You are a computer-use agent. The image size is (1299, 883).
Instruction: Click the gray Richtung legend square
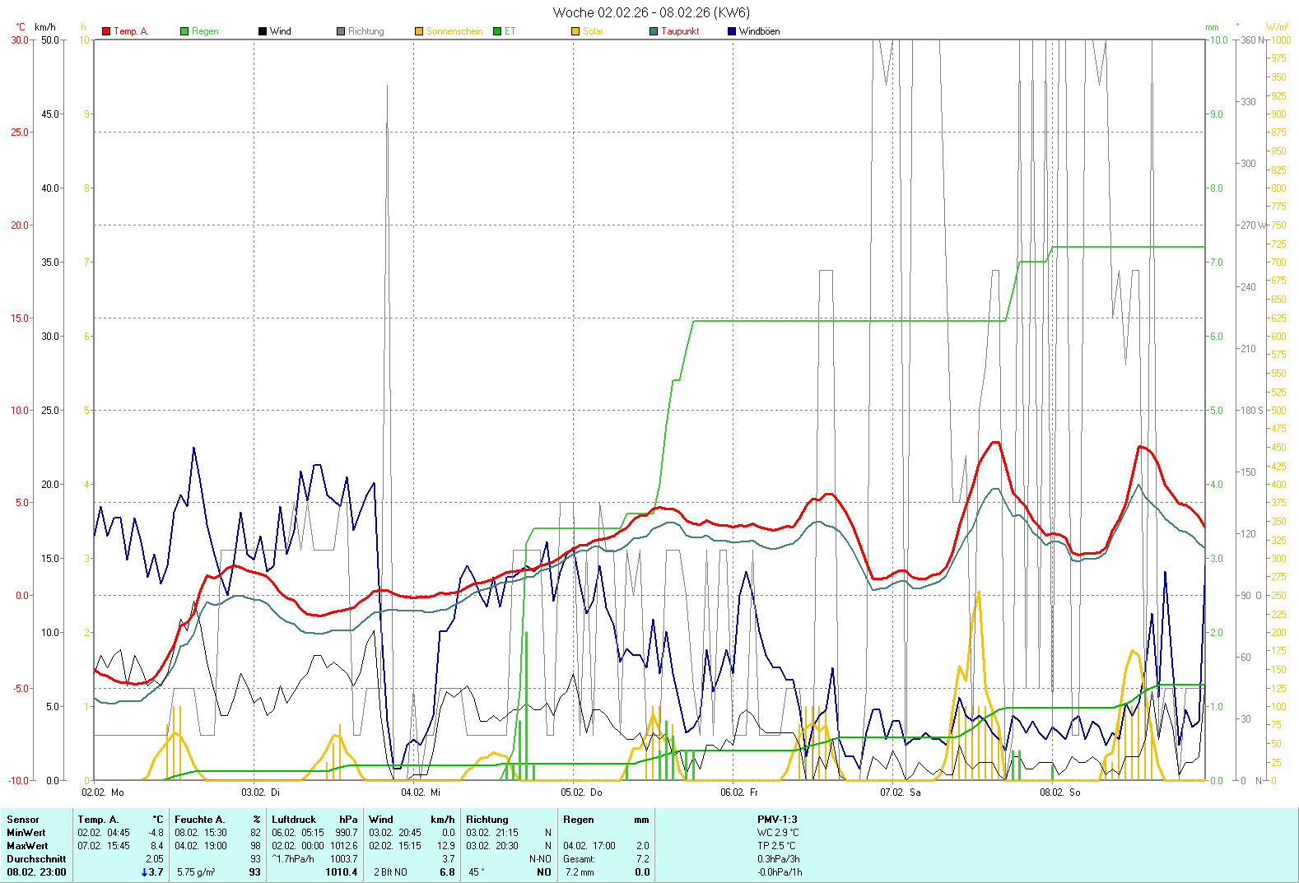(341, 31)
